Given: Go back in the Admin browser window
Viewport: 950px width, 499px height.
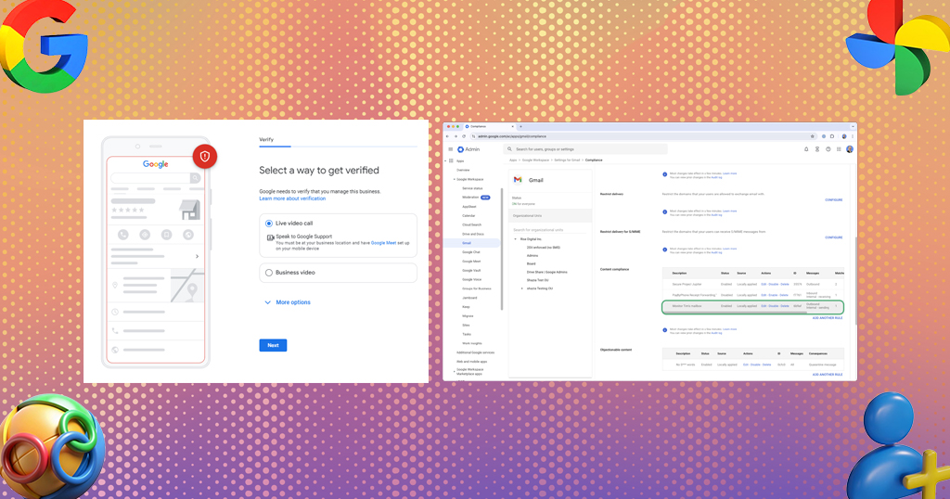Looking at the screenshot, I should point(448,136).
